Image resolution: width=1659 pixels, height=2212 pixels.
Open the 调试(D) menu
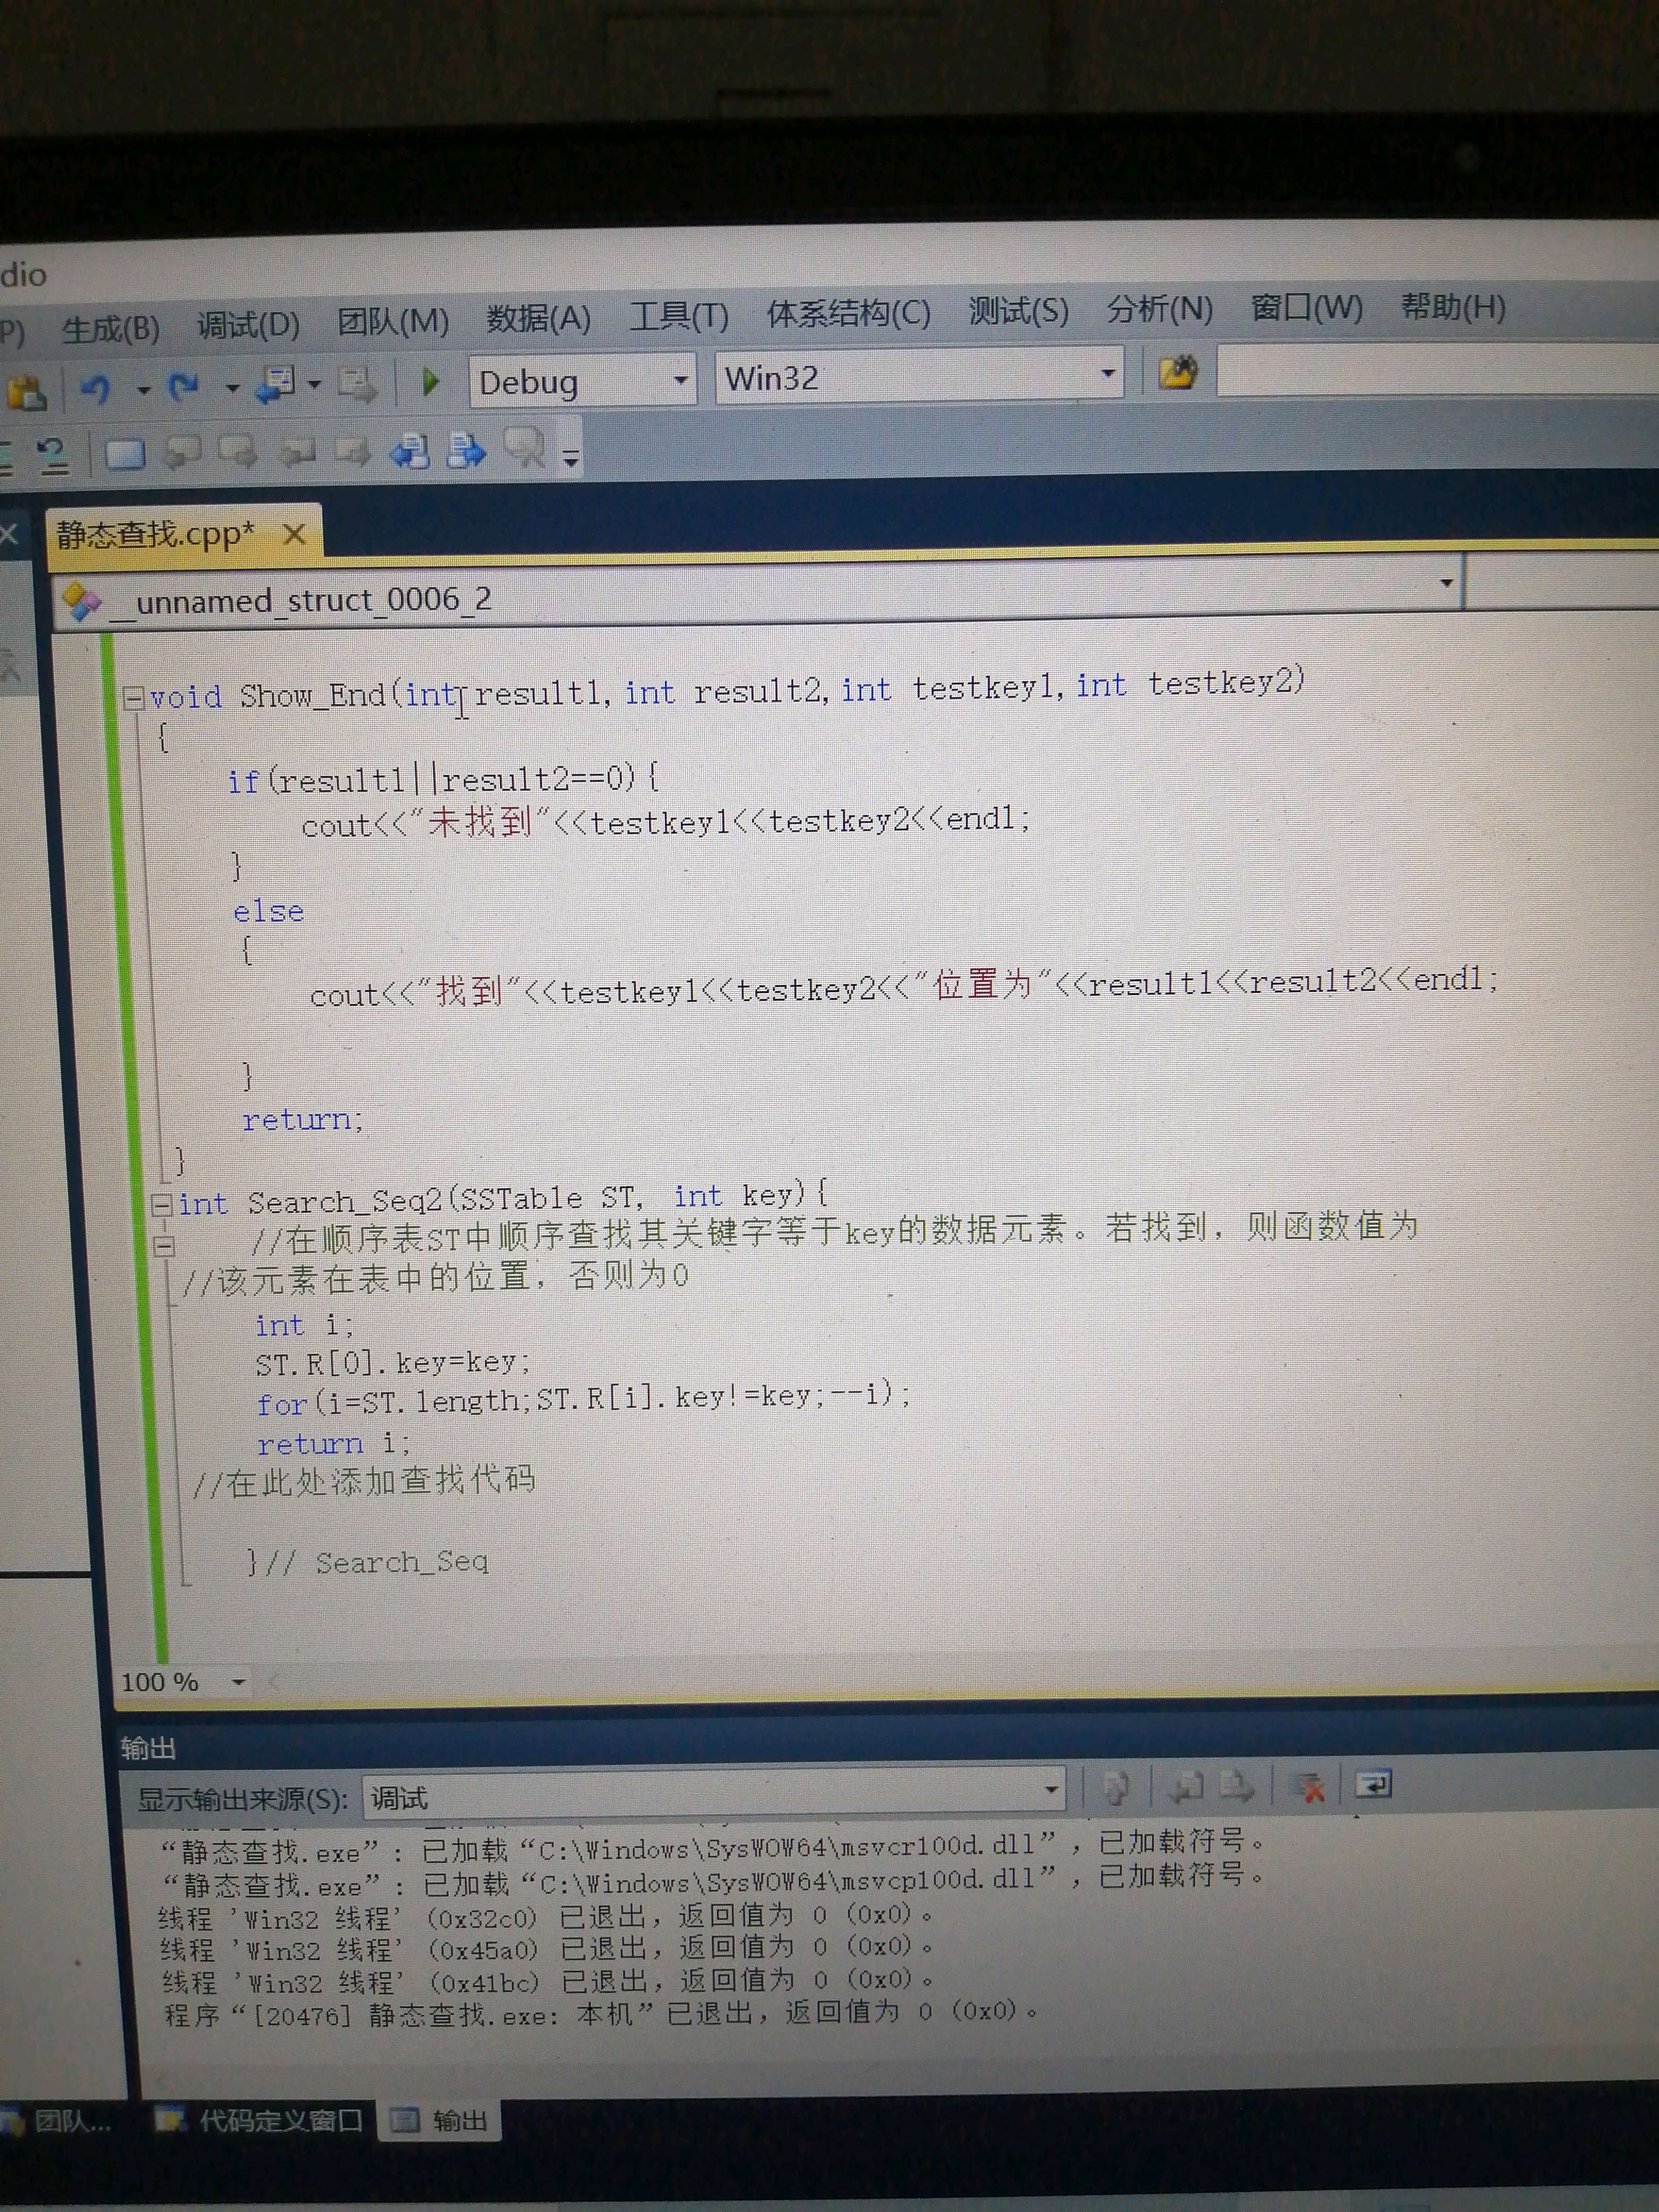248,325
